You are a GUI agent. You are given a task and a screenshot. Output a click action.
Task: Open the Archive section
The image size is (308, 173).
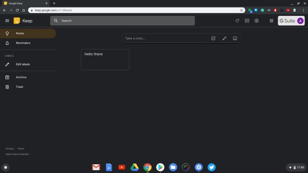click(28, 77)
